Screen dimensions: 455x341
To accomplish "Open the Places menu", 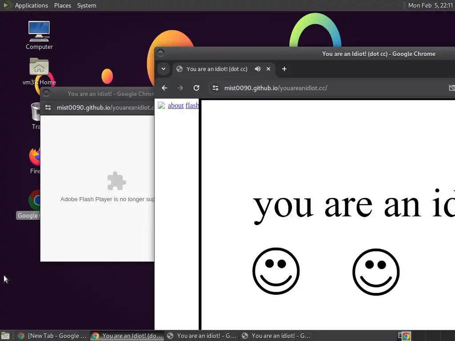I will click(x=62, y=5).
